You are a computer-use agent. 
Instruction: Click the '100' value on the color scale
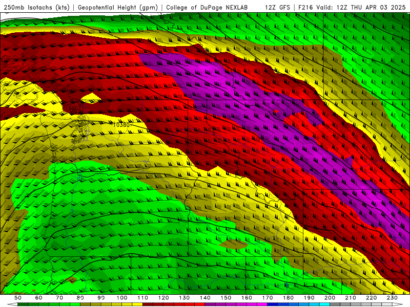pyautogui.click(x=122, y=298)
